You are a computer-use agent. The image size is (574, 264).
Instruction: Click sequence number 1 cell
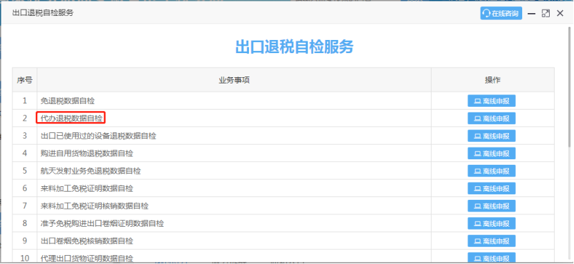pos(24,101)
